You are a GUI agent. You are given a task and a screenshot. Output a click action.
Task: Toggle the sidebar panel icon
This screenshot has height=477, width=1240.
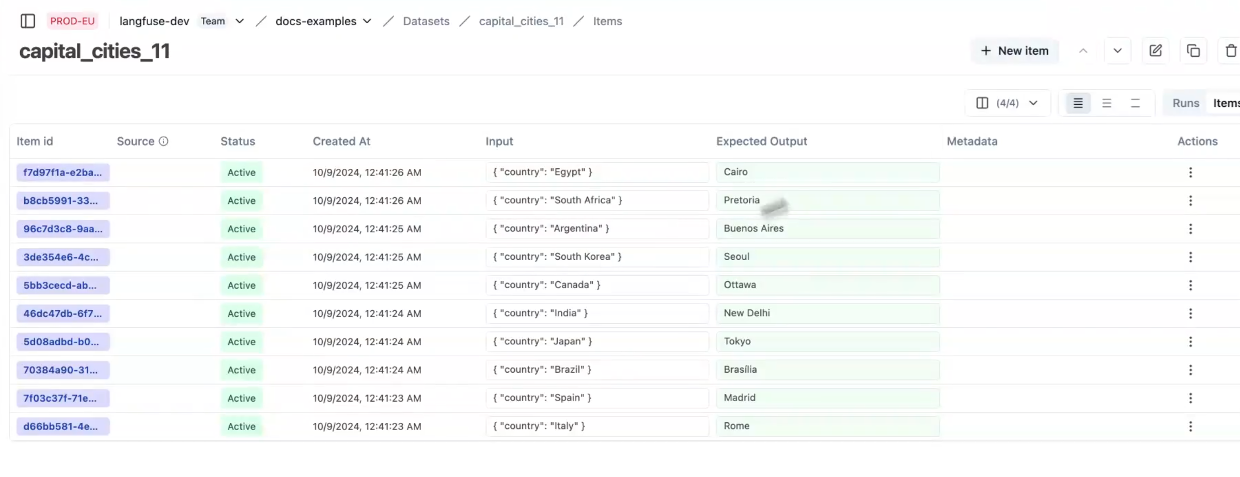pos(28,21)
